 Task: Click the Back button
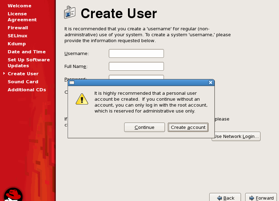click(225, 198)
